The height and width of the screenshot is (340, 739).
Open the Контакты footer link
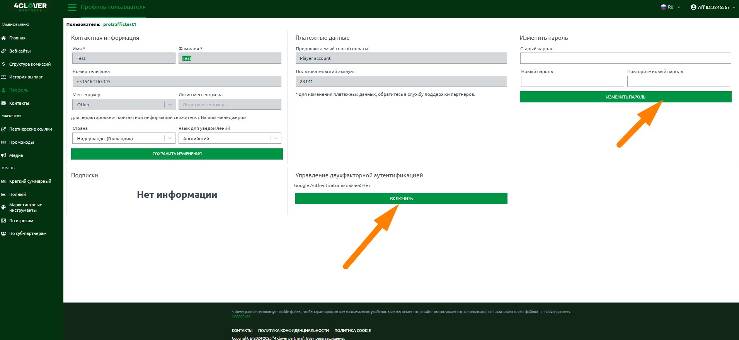pyautogui.click(x=242, y=330)
